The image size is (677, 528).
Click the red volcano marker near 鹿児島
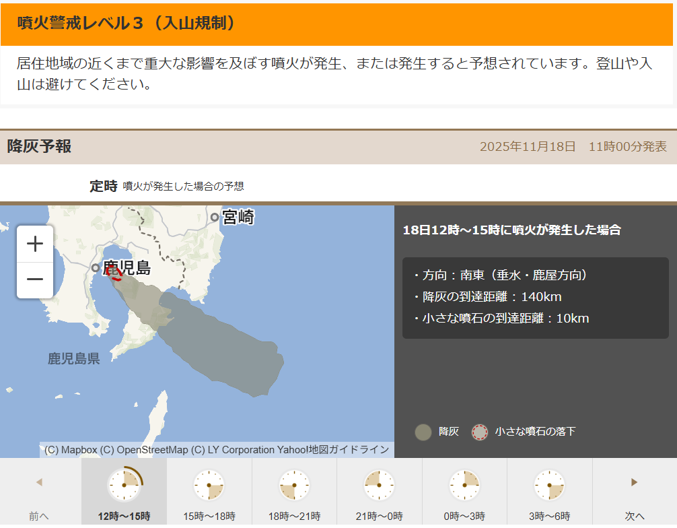[x=113, y=272]
